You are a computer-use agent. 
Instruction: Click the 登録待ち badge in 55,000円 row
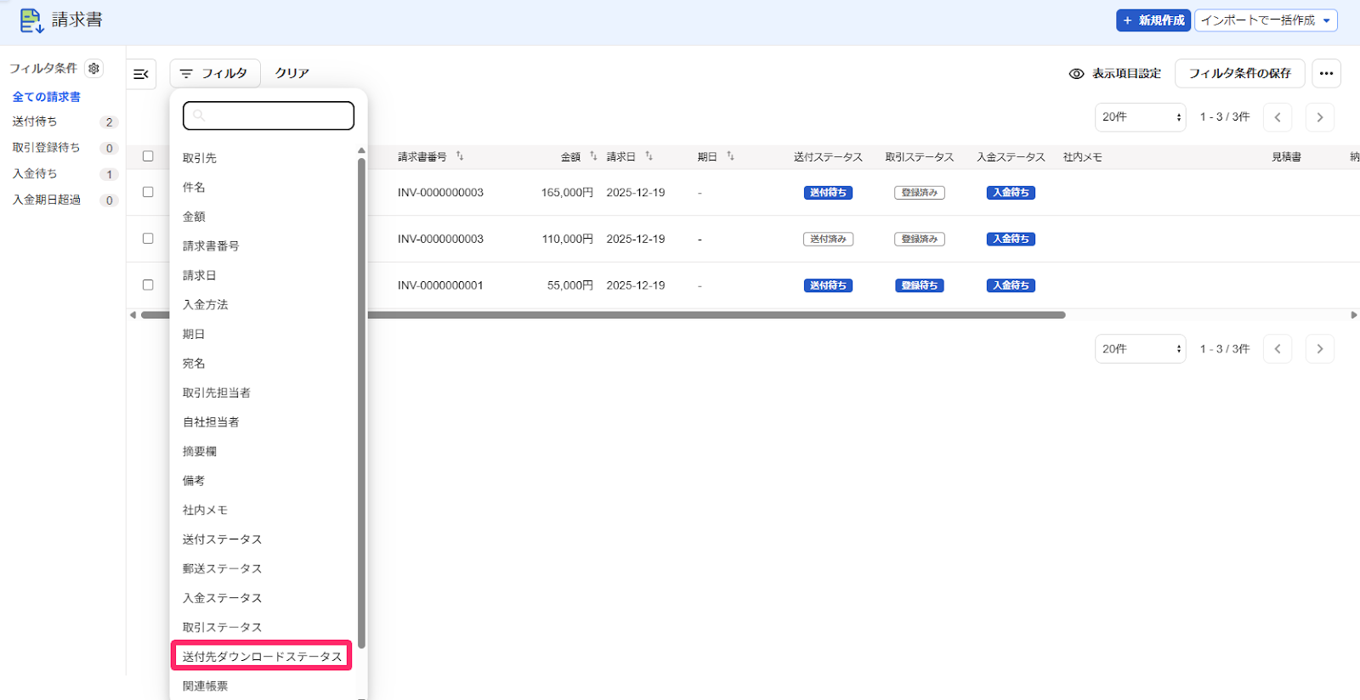920,286
